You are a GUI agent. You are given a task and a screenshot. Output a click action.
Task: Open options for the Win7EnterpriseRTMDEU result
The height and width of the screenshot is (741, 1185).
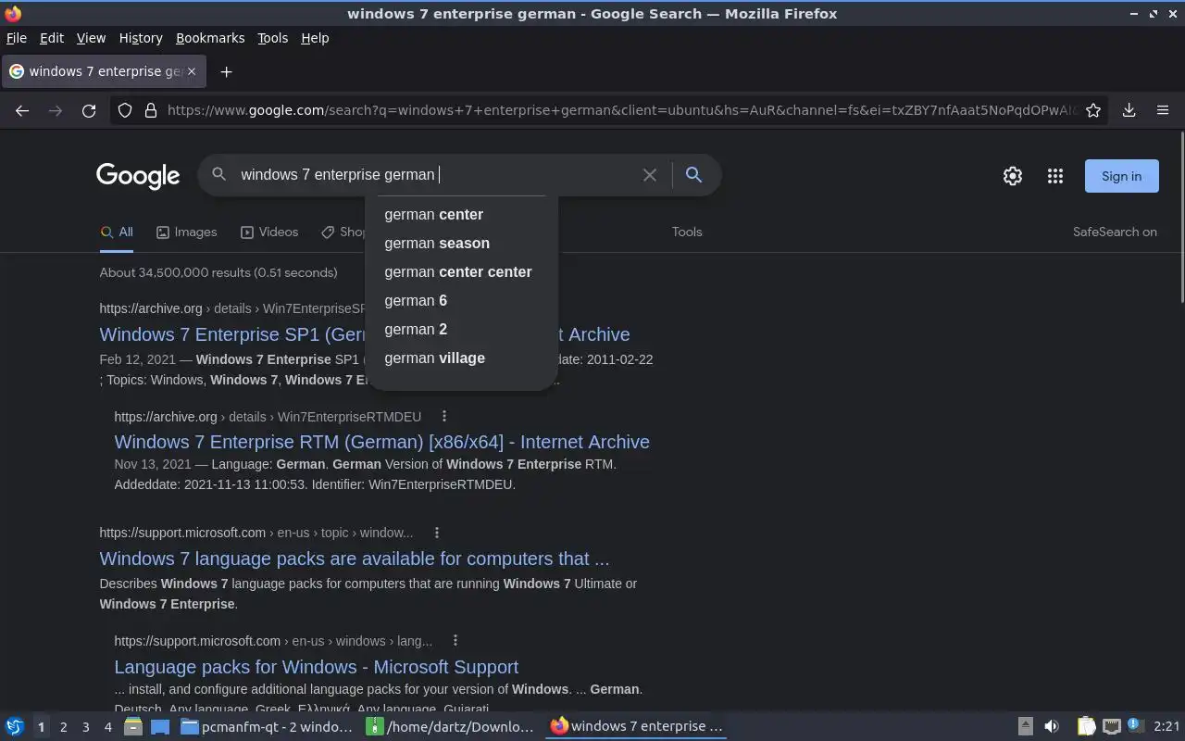444,416
